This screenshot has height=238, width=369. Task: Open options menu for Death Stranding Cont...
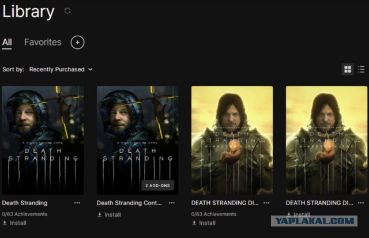172,203
